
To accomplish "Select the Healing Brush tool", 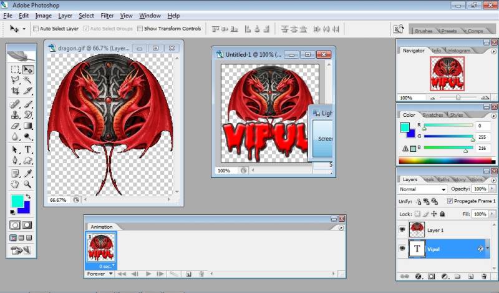I will pyautogui.click(x=15, y=104).
